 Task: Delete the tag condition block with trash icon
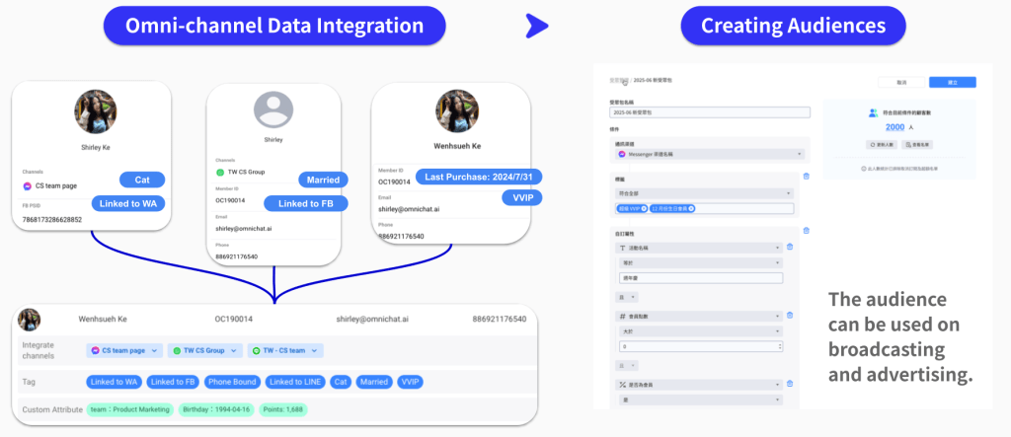(806, 177)
